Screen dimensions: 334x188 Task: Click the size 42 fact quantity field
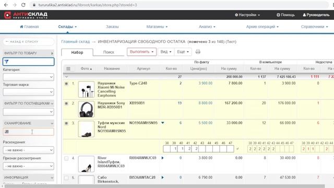(x=195, y=149)
